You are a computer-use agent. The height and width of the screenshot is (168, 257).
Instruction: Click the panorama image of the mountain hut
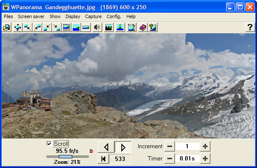(x=128, y=86)
